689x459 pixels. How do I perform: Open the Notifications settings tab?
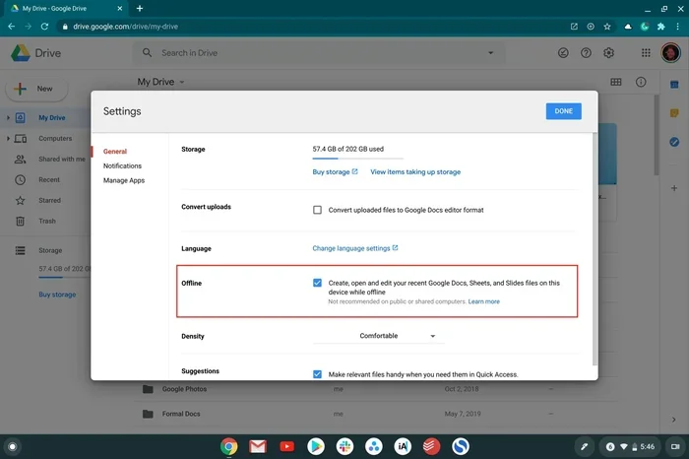point(122,165)
